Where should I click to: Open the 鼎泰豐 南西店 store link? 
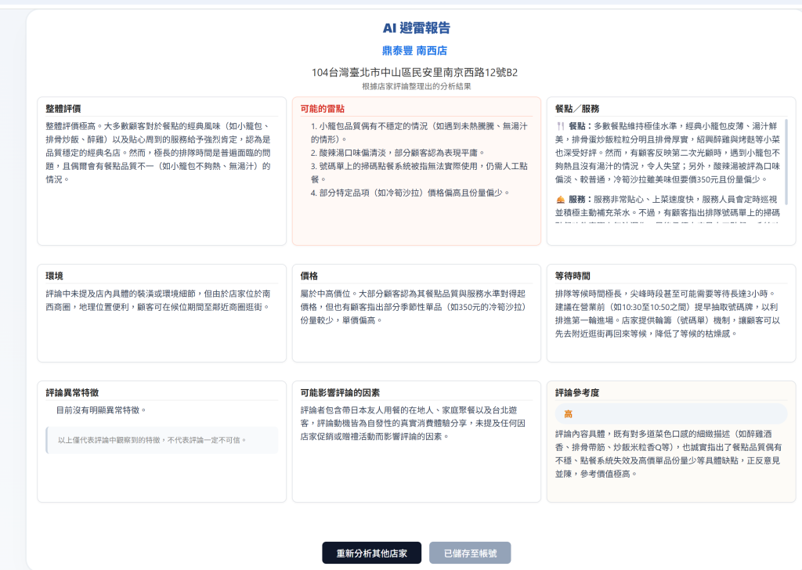pyautogui.click(x=415, y=51)
